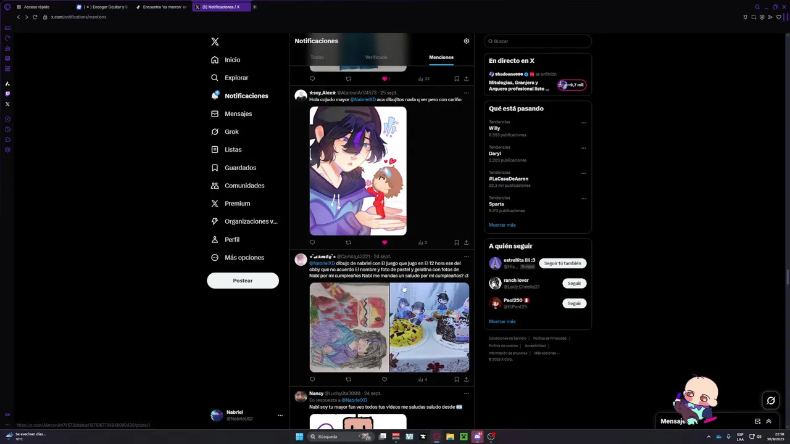
Task: Open notification settings gear icon
Action: click(x=467, y=41)
